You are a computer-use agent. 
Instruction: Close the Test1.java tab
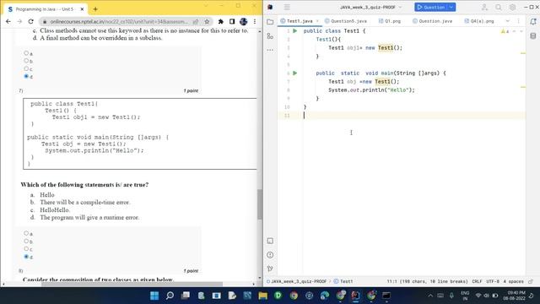pyautogui.click(x=317, y=21)
